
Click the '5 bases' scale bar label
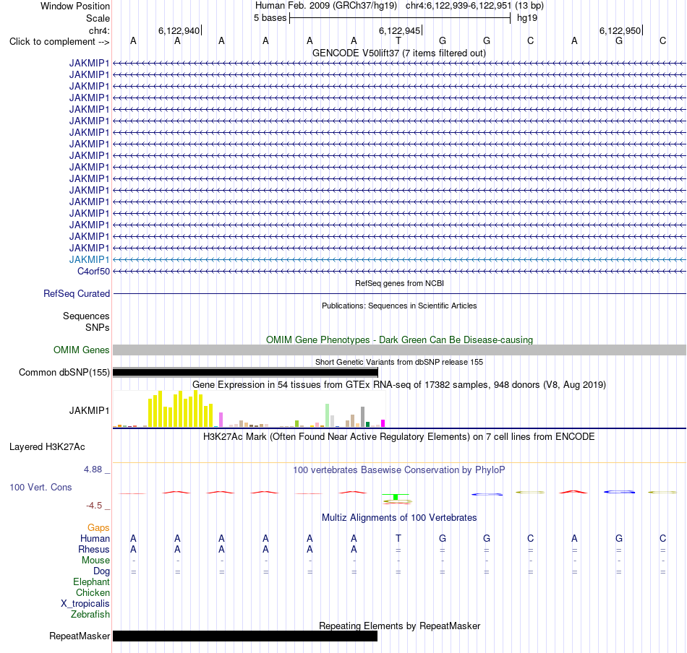[270, 18]
